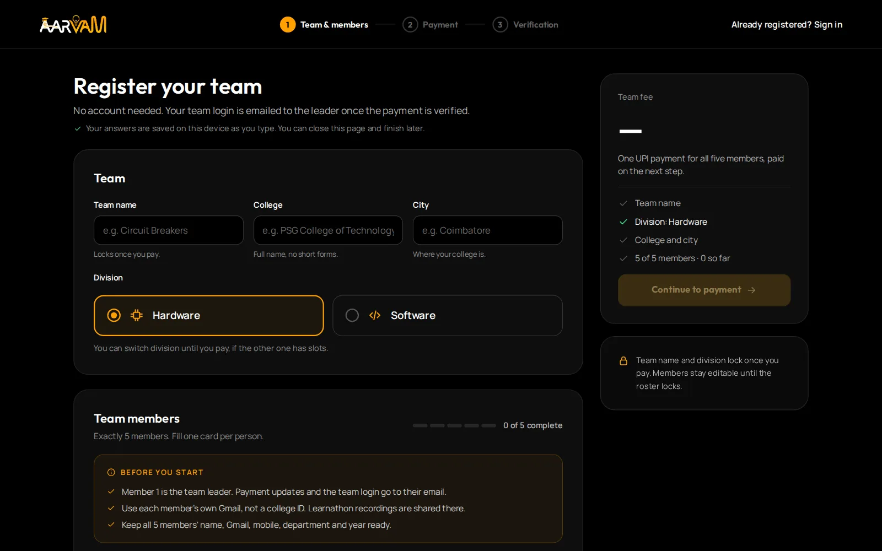The image size is (882, 551).
Task: Click the Software code brackets icon
Action: (375, 315)
